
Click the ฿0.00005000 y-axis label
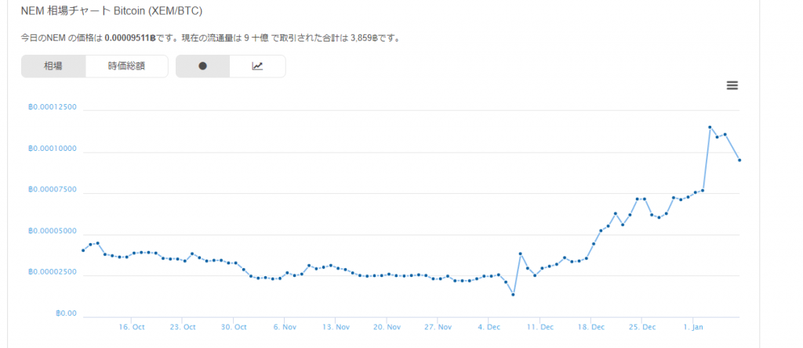[x=52, y=231]
